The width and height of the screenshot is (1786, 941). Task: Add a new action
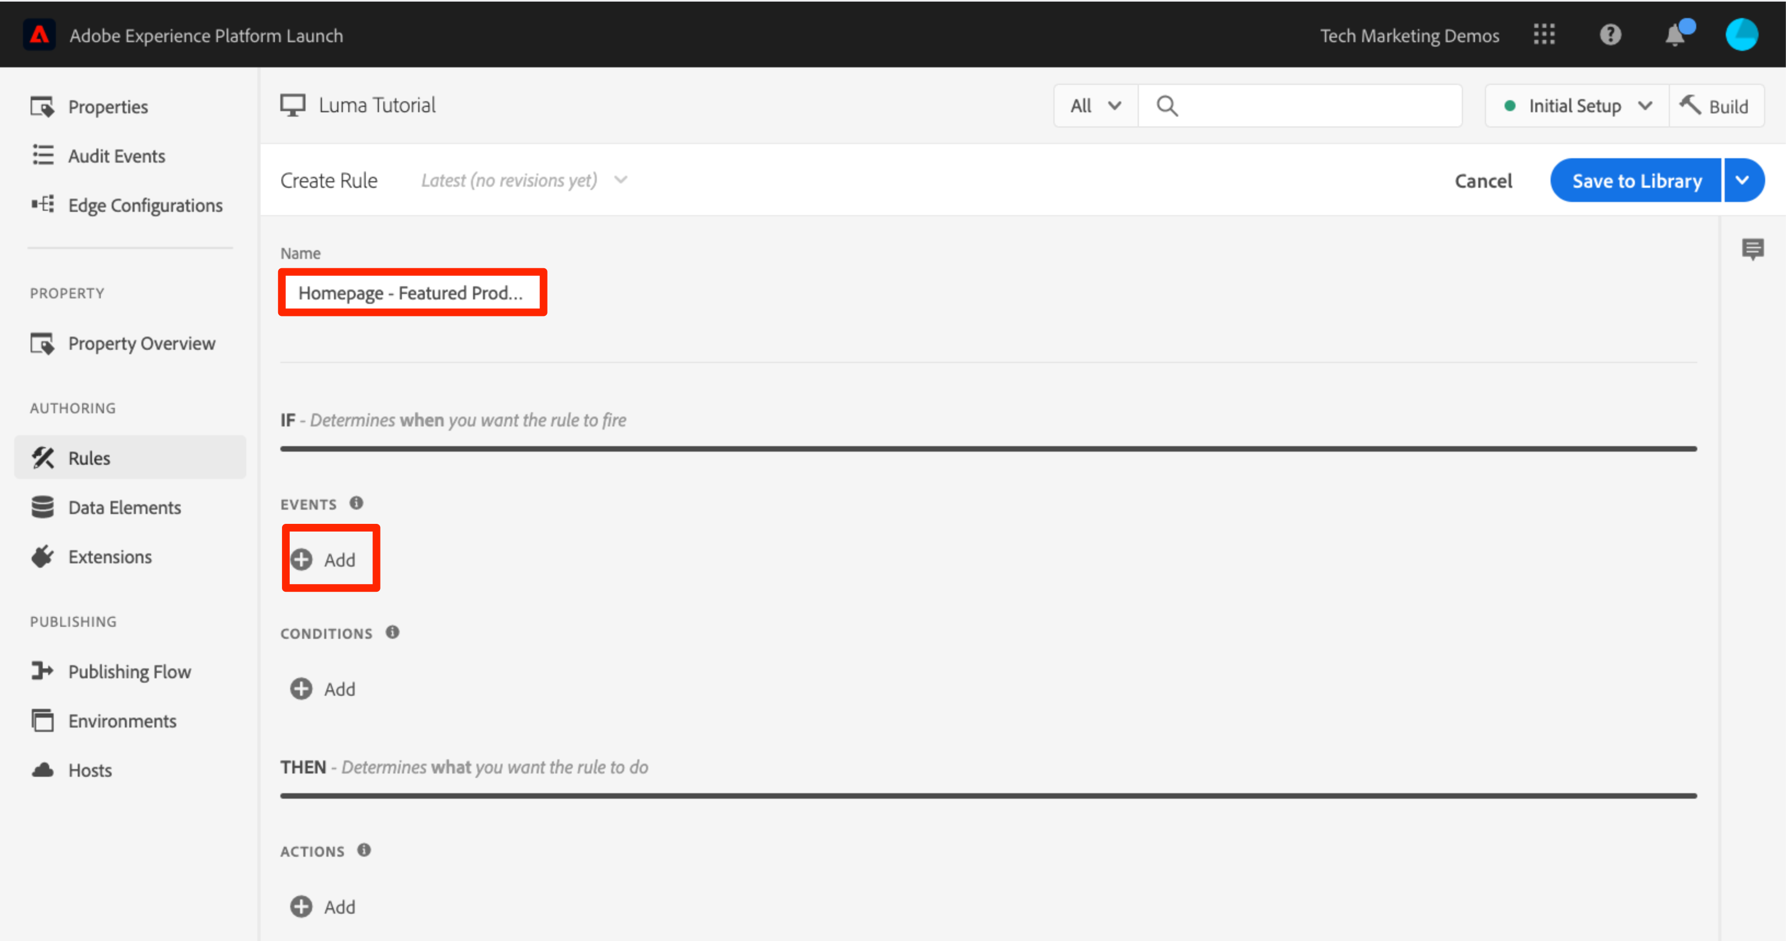[324, 907]
